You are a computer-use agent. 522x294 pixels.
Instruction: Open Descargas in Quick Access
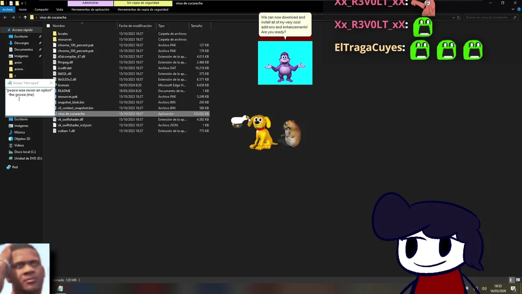[21, 43]
